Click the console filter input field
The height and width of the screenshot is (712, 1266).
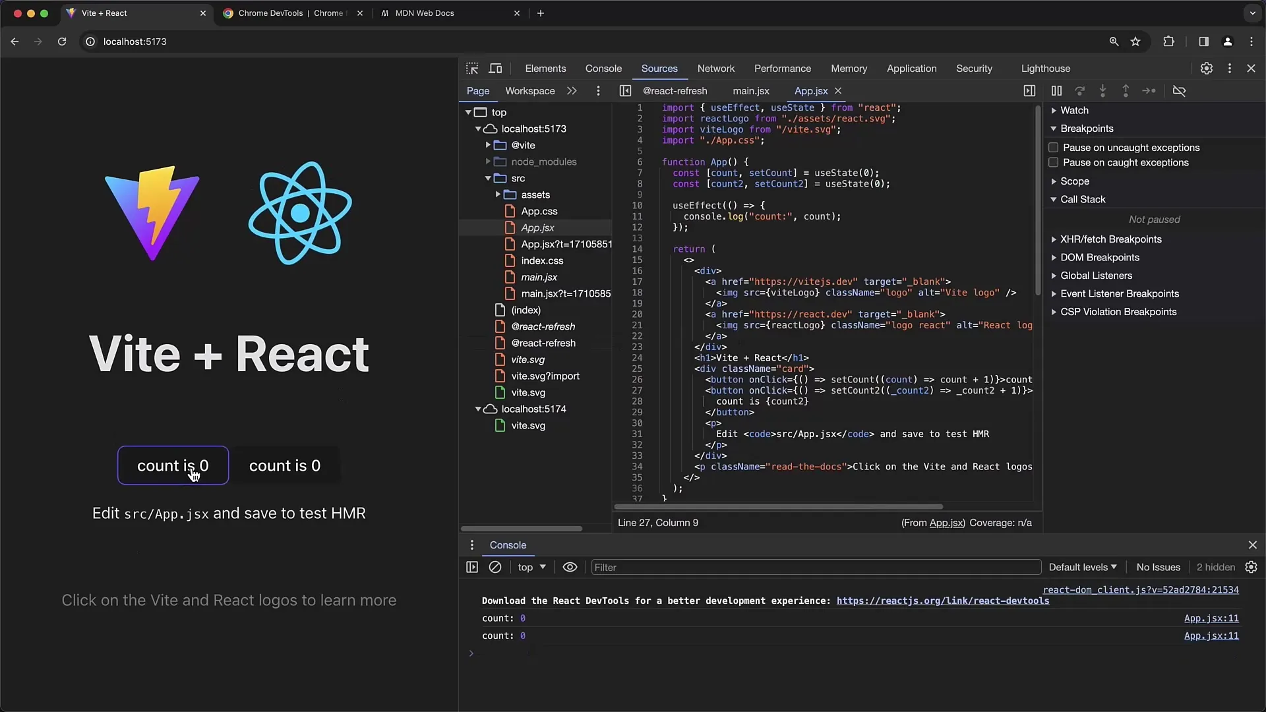click(815, 567)
